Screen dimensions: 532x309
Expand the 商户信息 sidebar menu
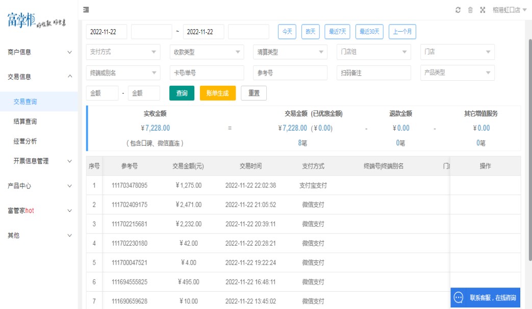point(39,52)
